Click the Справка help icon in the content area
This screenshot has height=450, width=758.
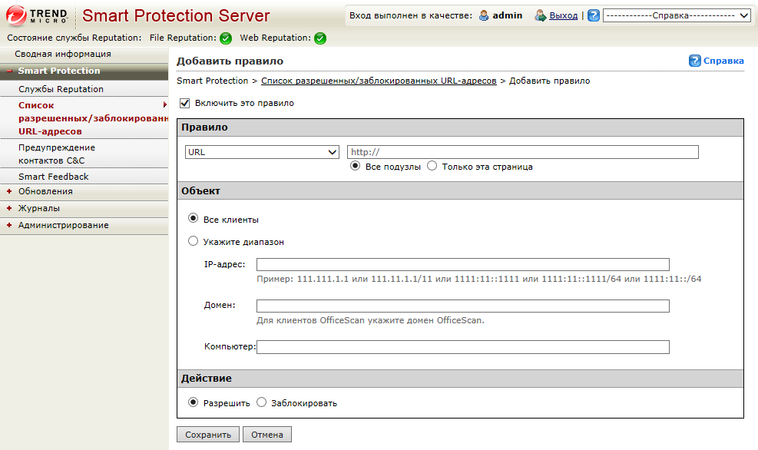pos(696,60)
